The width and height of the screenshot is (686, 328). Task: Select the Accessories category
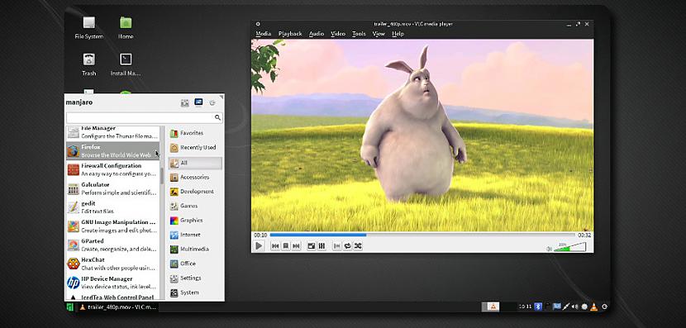click(196, 177)
